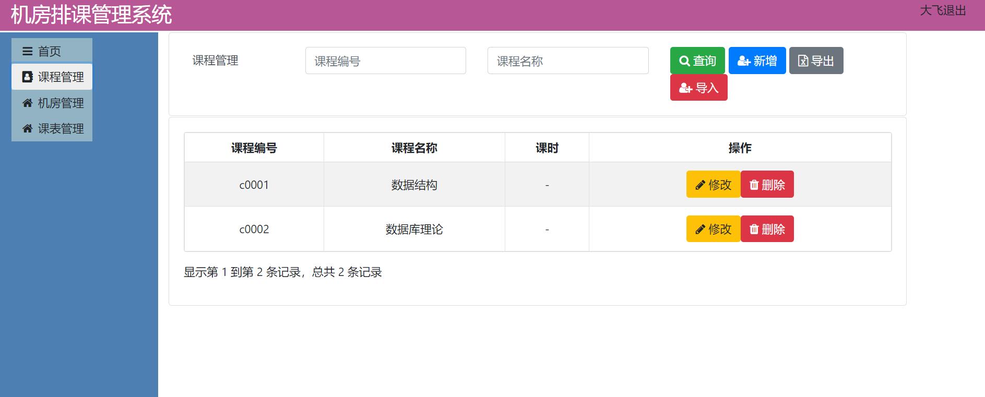This screenshot has width=985, height=397.
Task: Click the record count text 显示第 1 到第 2 条记录
Action: tap(242, 272)
